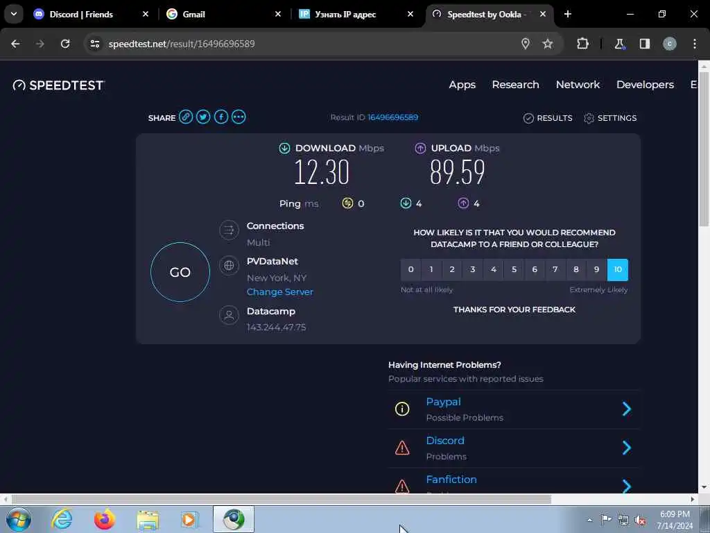The image size is (710, 533).
Task: Open the Action Center flag tray icon
Action: pos(606,520)
